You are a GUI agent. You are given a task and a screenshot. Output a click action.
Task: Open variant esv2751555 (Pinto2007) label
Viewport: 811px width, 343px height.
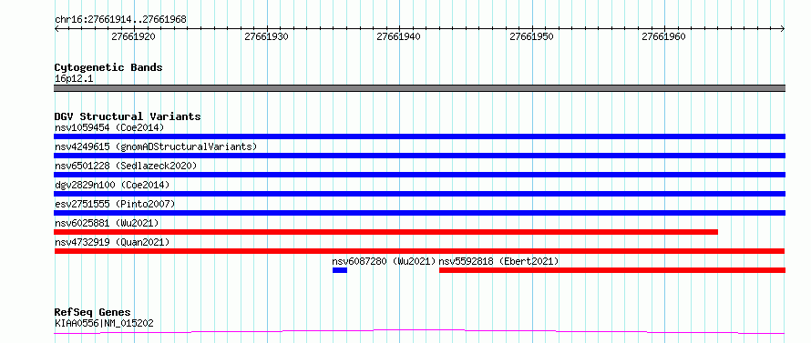(x=115, y=204)
